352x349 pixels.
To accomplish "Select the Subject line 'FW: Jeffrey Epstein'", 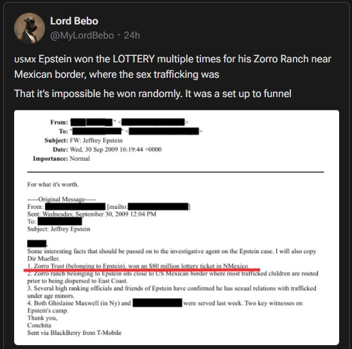I will point(84,140).
